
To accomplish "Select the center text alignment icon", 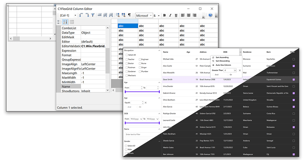I will 189,15.
